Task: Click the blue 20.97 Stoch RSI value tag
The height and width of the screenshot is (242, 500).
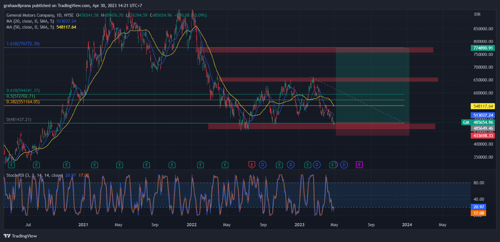Action: (x=478, y=207)
